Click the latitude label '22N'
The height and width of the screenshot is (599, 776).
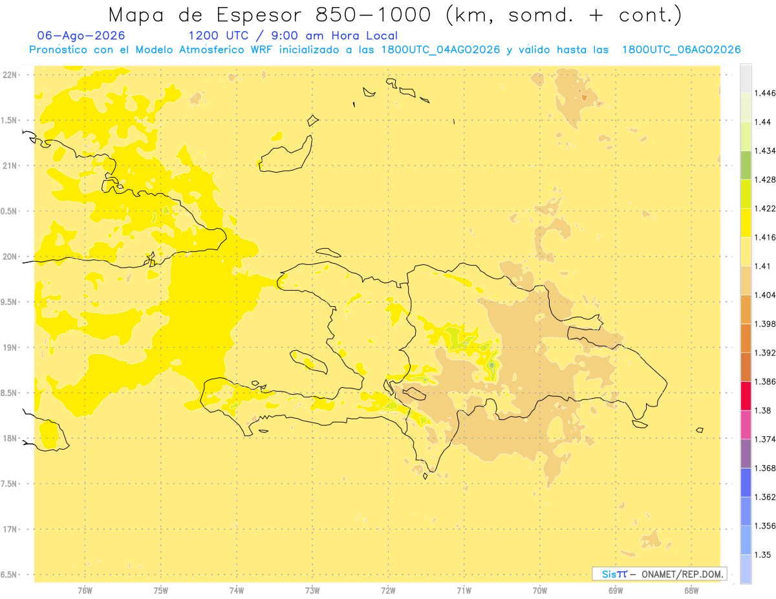(x=10, y=75)
